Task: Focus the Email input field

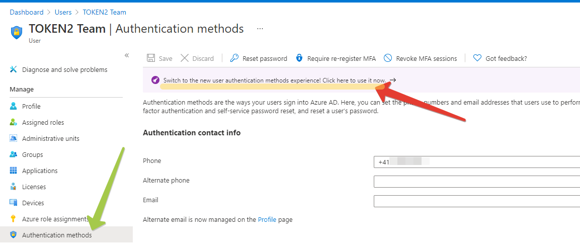Action: (476, 201)
